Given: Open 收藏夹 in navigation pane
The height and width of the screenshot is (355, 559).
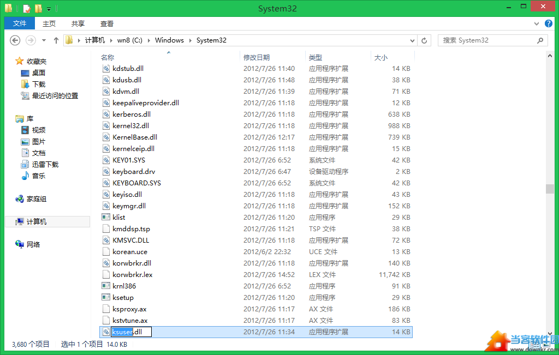Looking at the screenshot, I should click(x=37, y=61).
